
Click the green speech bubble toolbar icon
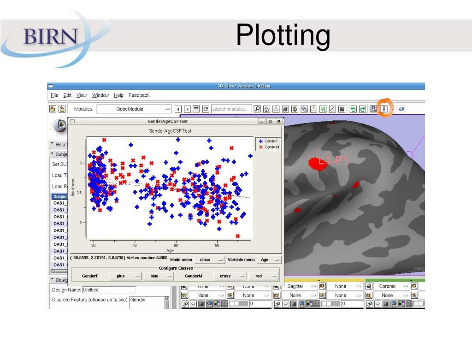point(323,109)
